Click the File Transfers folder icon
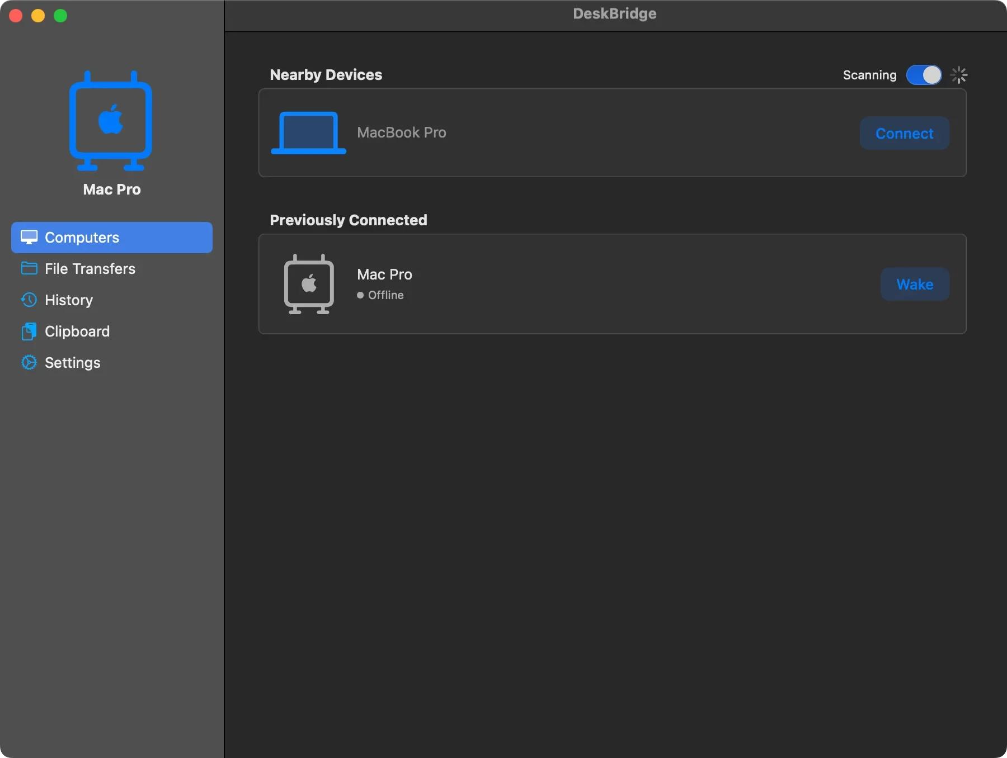The width and height of the screenshot is (1007, 758). point(29,269)
